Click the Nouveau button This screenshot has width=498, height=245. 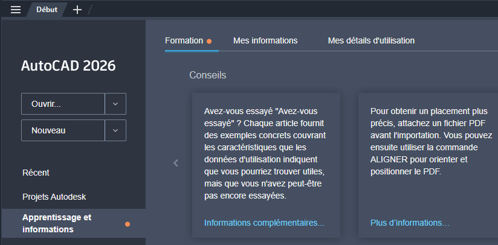click(63, 130)
